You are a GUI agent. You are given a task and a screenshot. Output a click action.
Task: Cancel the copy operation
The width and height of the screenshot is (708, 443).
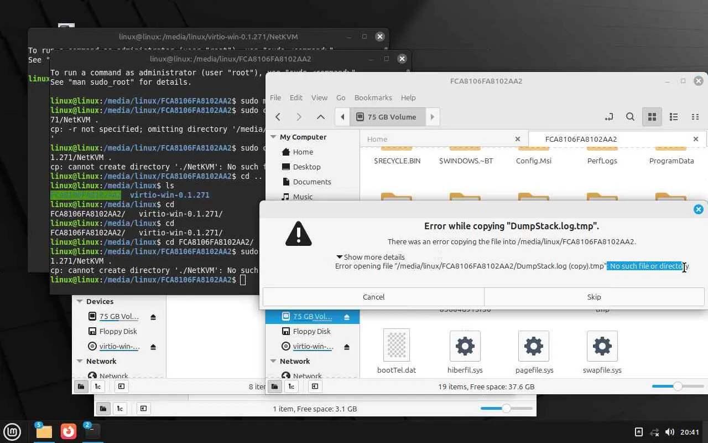pos(373,297)
